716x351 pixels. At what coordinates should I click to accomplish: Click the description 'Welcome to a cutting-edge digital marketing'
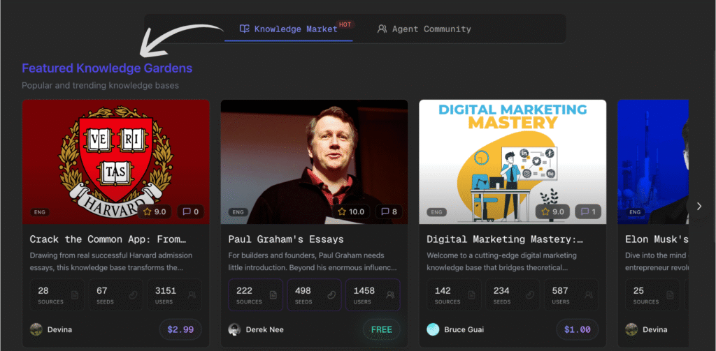point(502,262)
